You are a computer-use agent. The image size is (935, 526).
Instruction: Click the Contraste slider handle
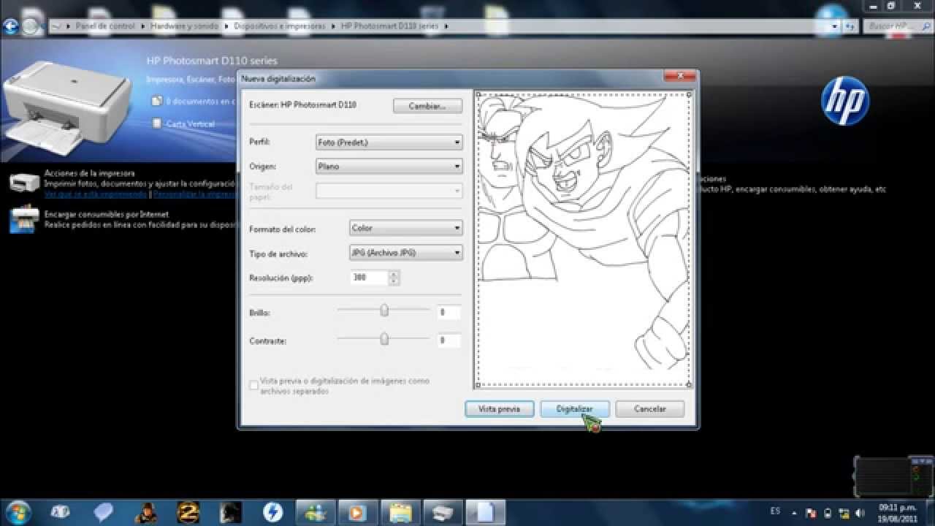click(x=384, y=339)
